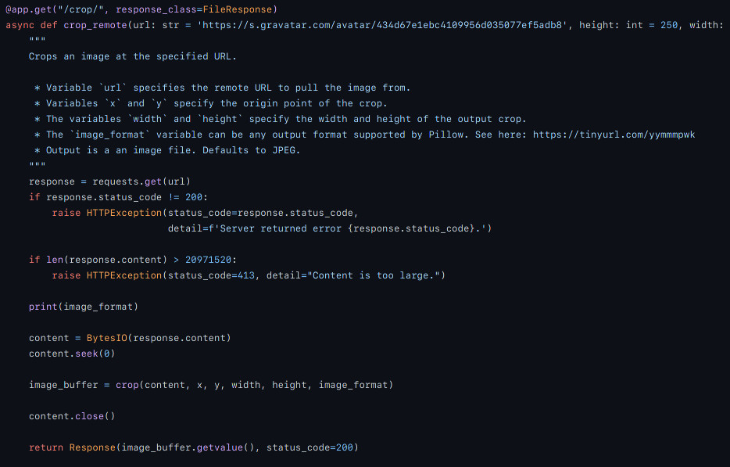The height and width of the screenshot is (467, 730).
Task: Click the content.seek(0) line
Action: click(x=72, y=354)
